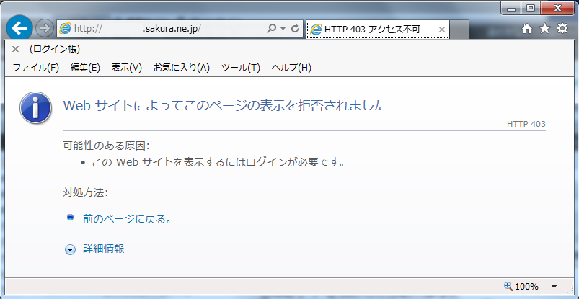Open the お気に入り(A) menu
The image size is (579, 299).
[x=181, y=68]
